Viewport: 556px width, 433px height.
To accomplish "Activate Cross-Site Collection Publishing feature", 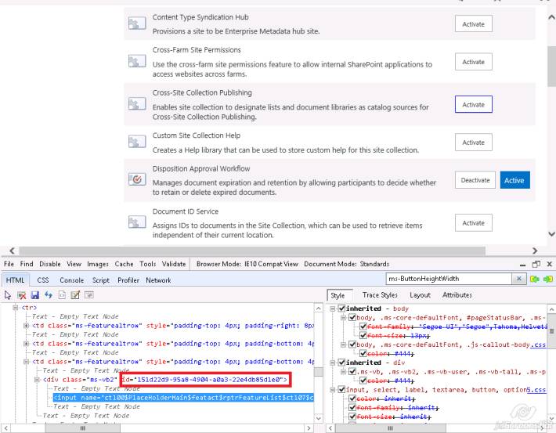I will 473,105.
